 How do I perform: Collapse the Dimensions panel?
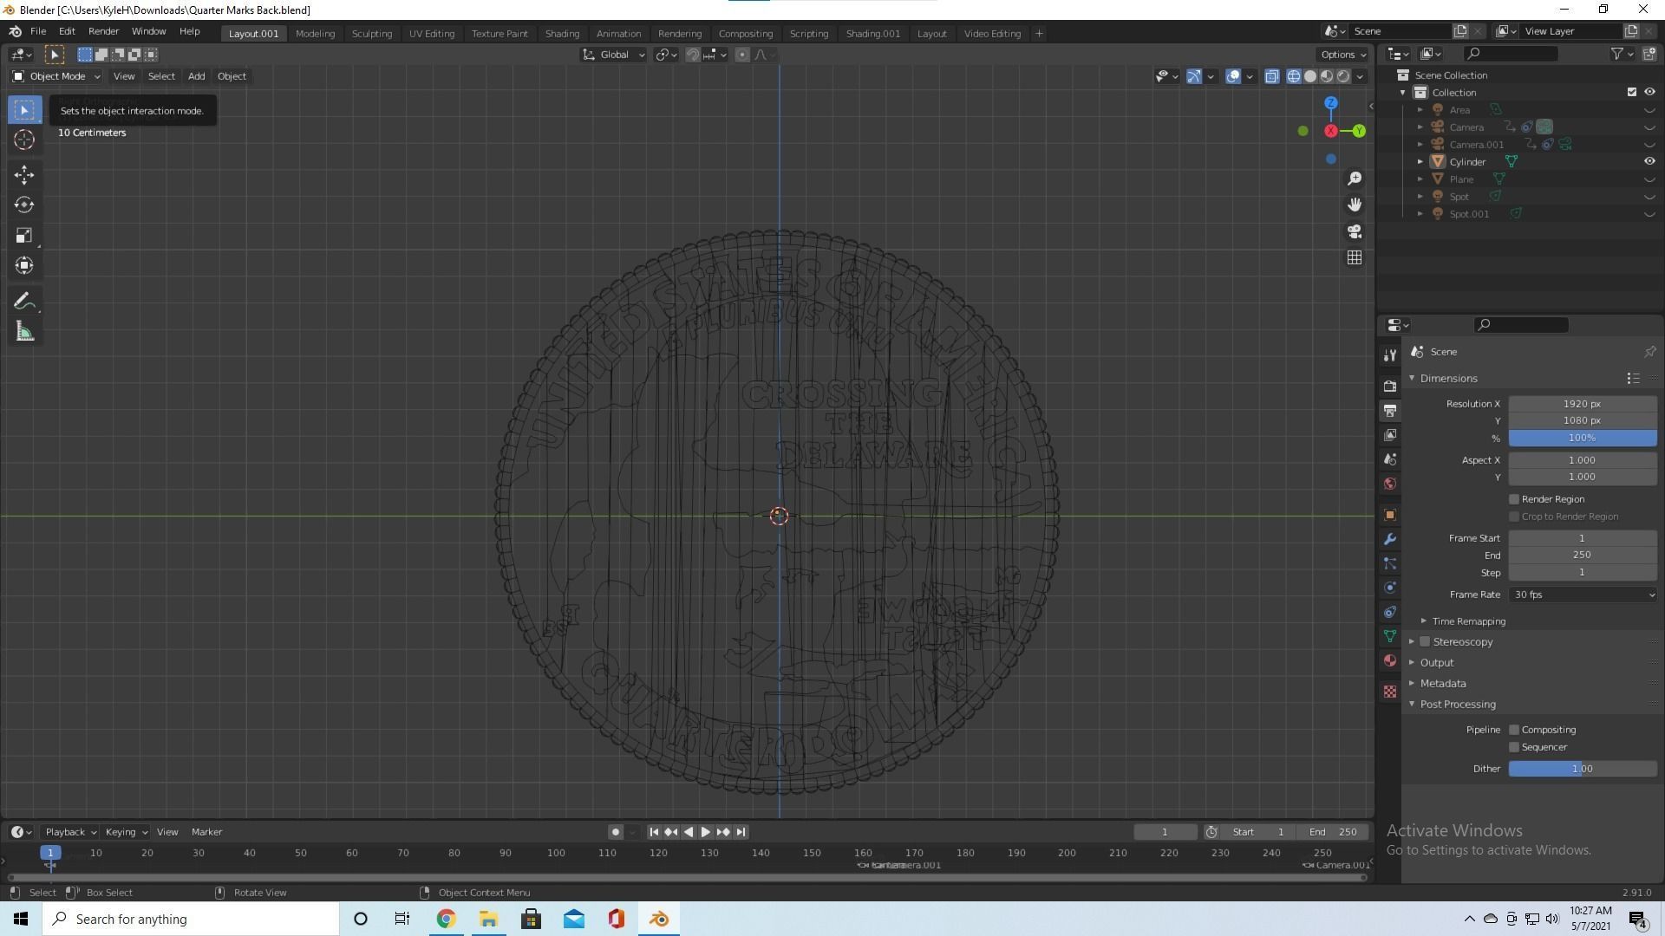[x=1448, y=379]
